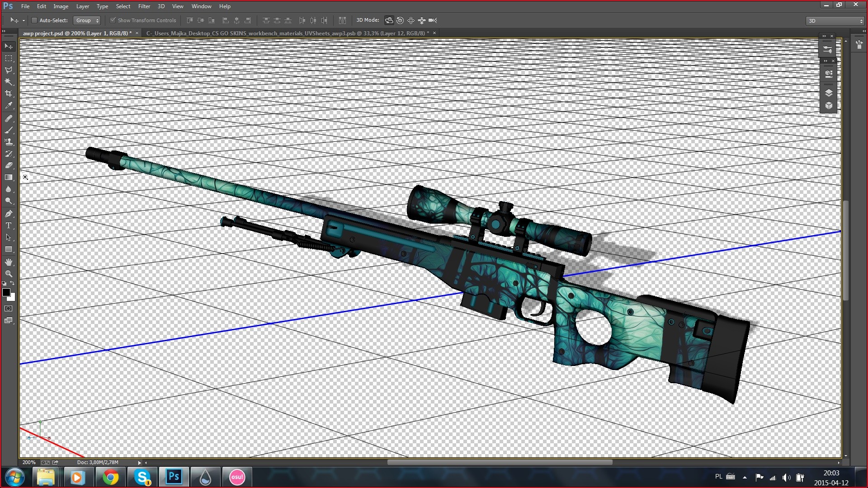
Task: Toggle Show Transform Controls checkbox
Action: pyautogui.click(x=113, y=20)
